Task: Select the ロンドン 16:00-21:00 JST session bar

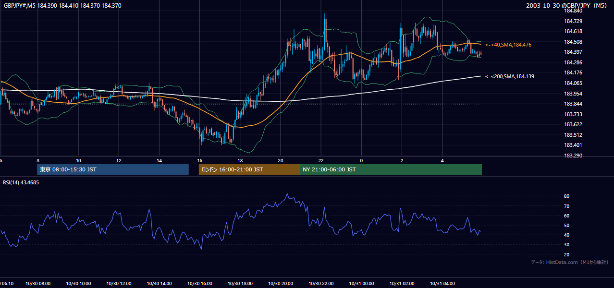Action: 249,169
